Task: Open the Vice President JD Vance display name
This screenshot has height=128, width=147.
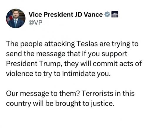Action: (x=66, y=14)
